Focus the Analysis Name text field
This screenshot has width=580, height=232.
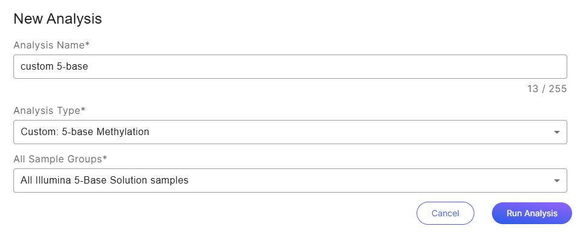click(x=290, y=67)
